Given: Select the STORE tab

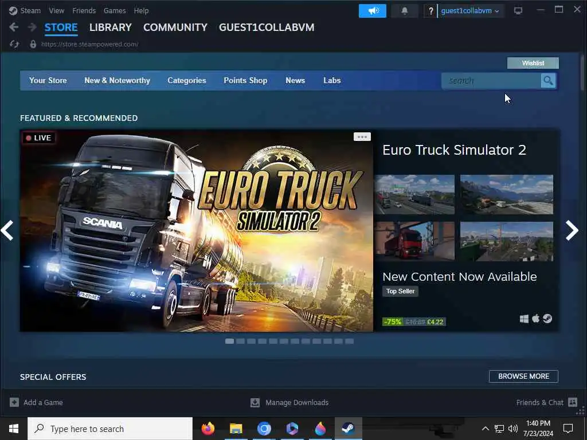Looking at the screenshot, I should (x=61, y=27).
